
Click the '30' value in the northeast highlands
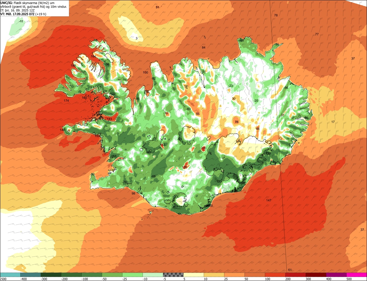(234, 99)
